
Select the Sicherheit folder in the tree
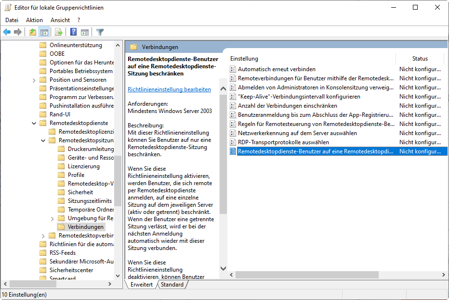click(x=80, y=192)
